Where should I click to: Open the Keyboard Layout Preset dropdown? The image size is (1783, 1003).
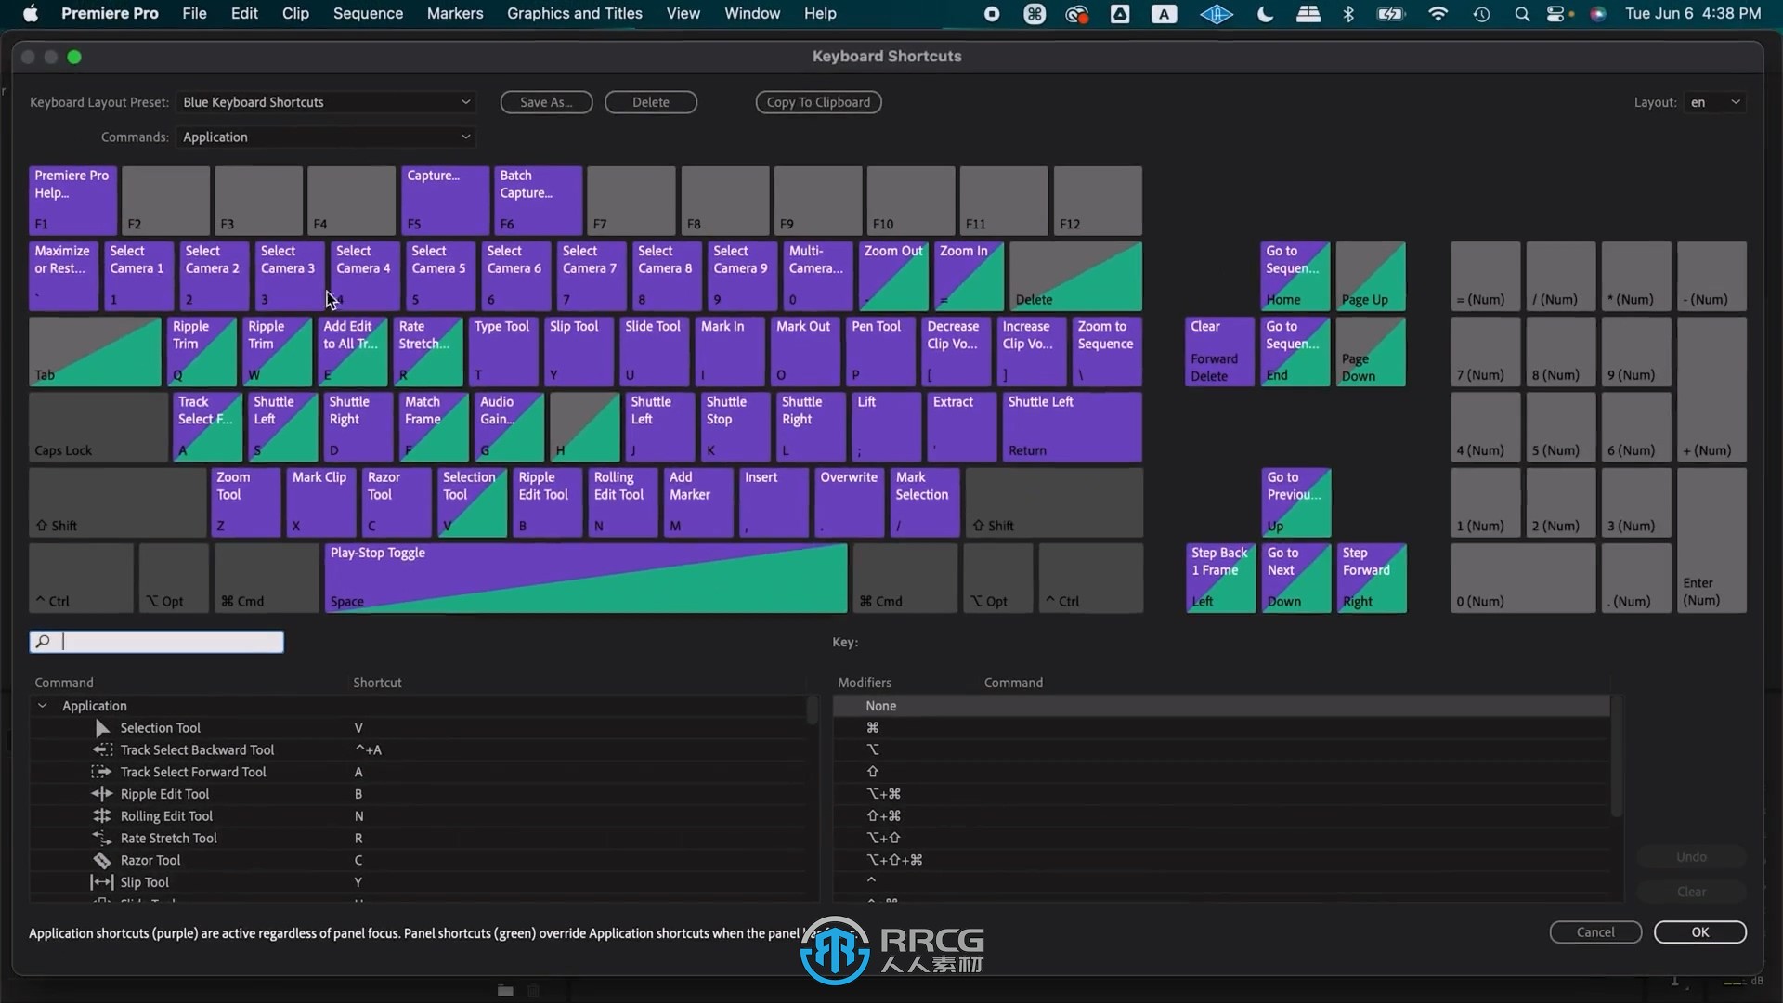click(324, 101)
